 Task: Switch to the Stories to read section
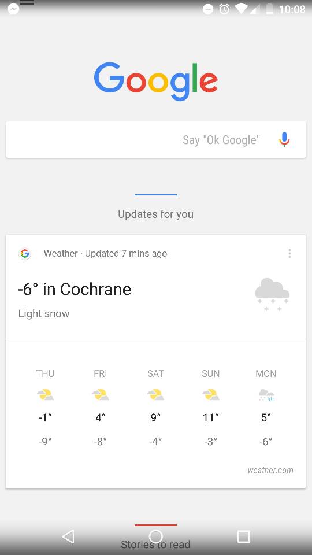click(x=155, y=544)
